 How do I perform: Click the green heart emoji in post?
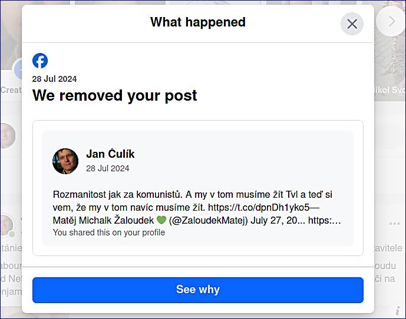[x=161, y=221]
